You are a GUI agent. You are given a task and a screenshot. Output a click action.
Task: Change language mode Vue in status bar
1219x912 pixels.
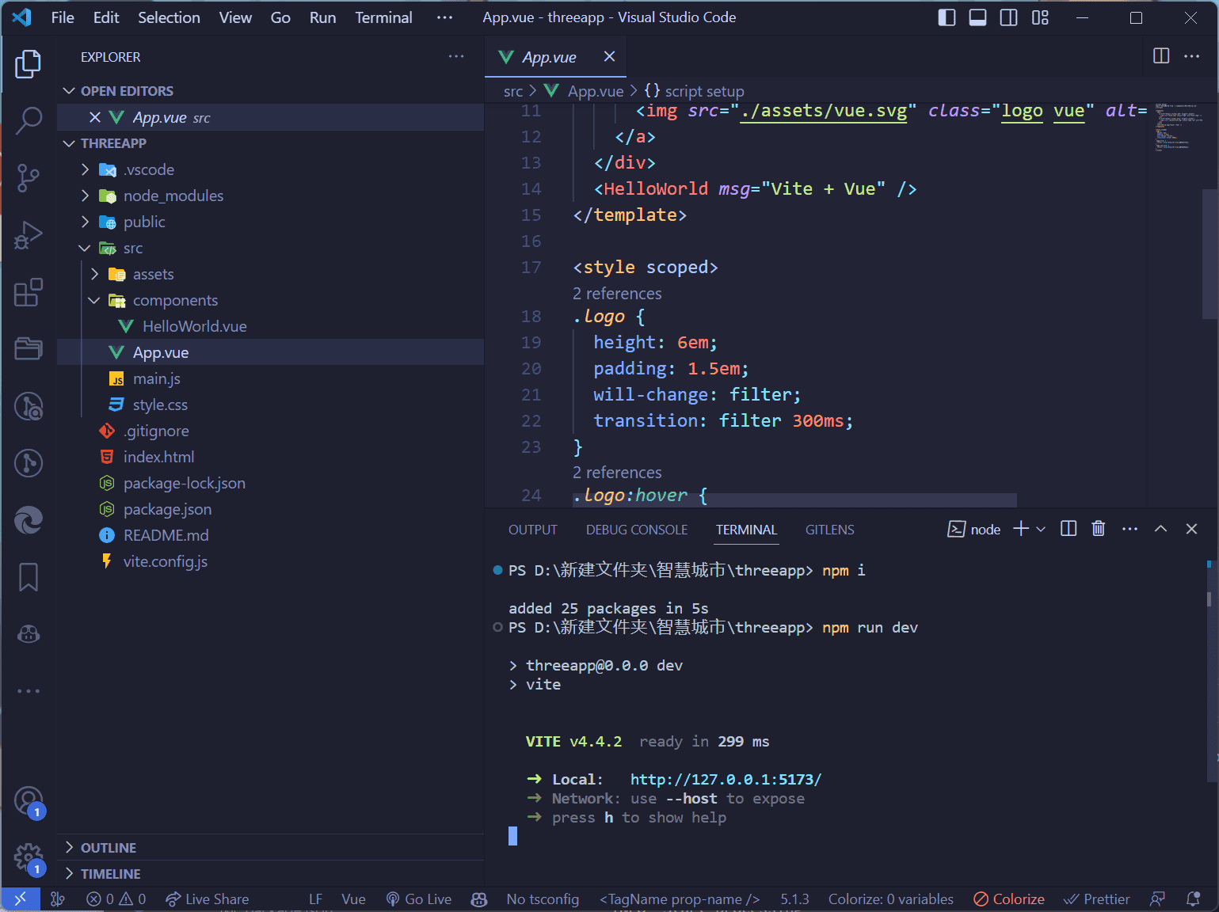coord(353,899)
